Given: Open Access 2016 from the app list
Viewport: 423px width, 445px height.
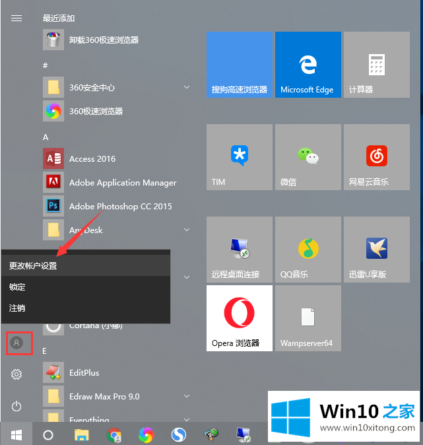Looking at the screenshot, I should (x=79, y=158).
